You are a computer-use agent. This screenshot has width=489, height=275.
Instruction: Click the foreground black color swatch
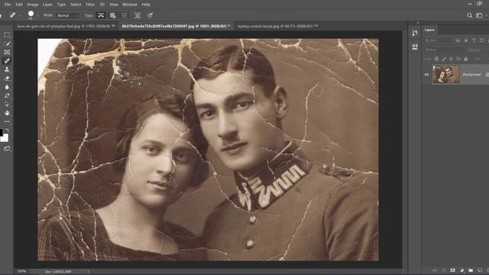1,132
